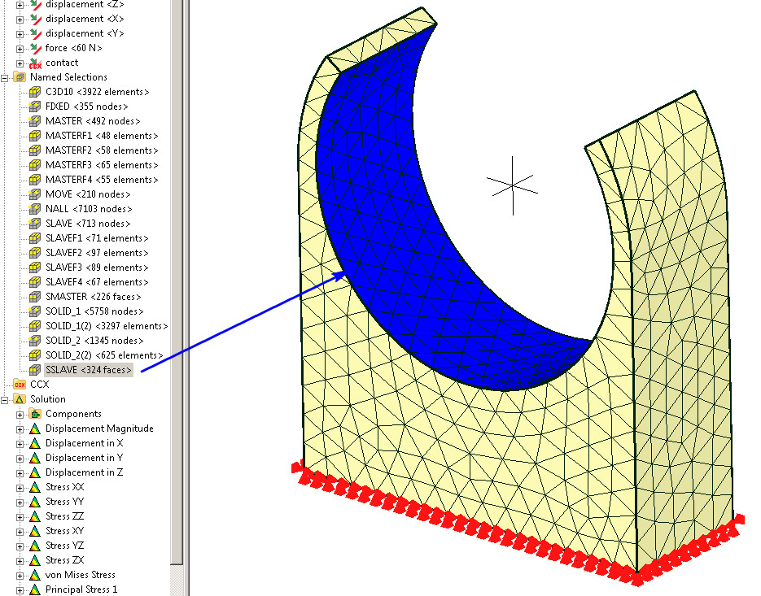The height and width of the screenshot is (596, 761).
Task: Open Displacement in Y result
Action: (85, 458)
